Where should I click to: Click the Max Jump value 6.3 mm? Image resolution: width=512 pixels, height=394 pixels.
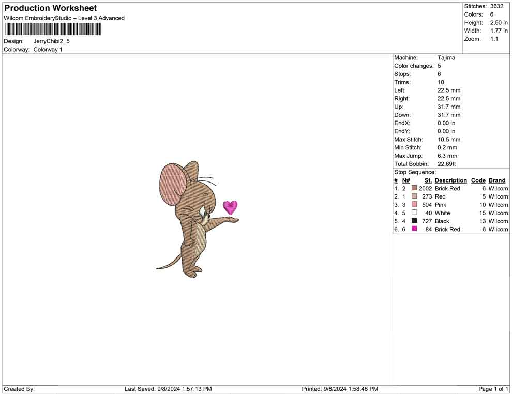point(447,156)
